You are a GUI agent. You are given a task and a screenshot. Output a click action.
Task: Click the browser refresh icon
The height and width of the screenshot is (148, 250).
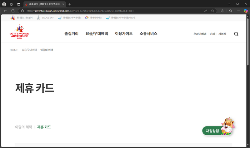[x=13, y=11]
